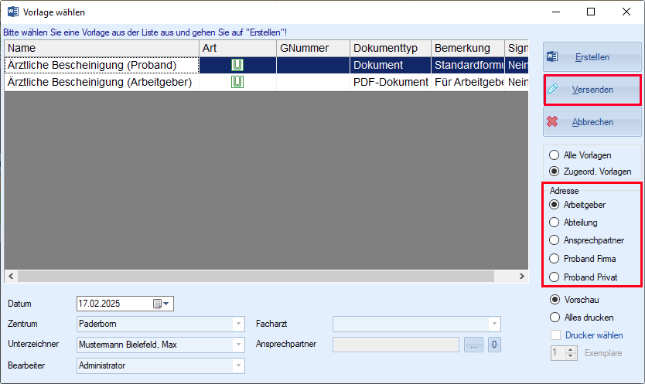Click the Ansprechpartner text field
Viewport: 645px width, 384px height.
pos(396,345)
